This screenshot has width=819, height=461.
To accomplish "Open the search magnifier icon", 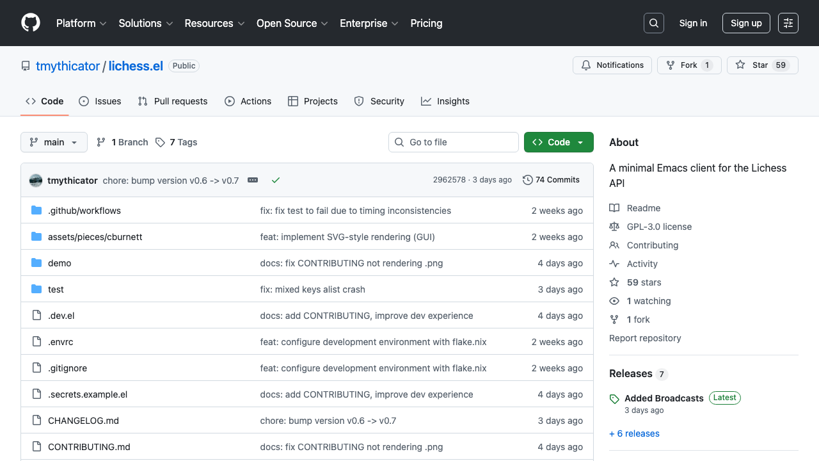I will pos(653,23).
